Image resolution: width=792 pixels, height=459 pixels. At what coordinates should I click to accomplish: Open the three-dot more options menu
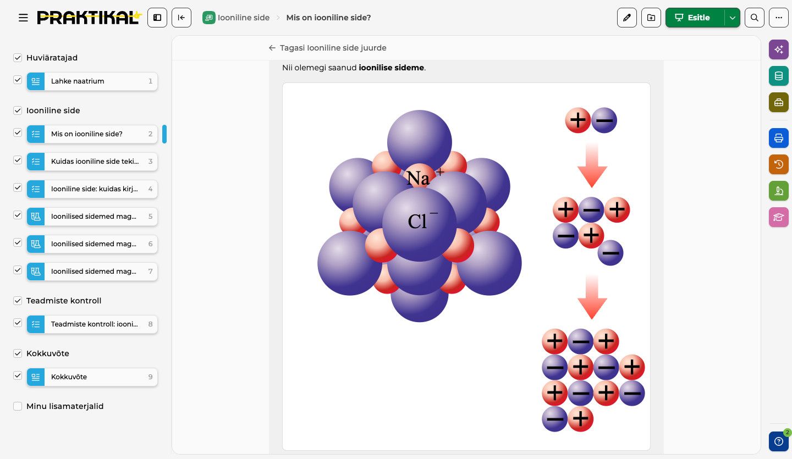(x=779, y=18)
